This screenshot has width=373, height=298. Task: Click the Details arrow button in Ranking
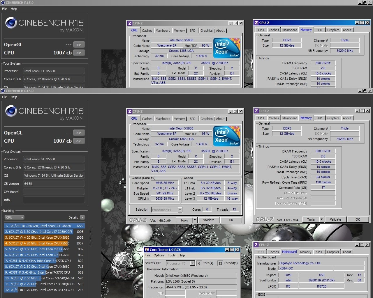click(x=82, y=217)
